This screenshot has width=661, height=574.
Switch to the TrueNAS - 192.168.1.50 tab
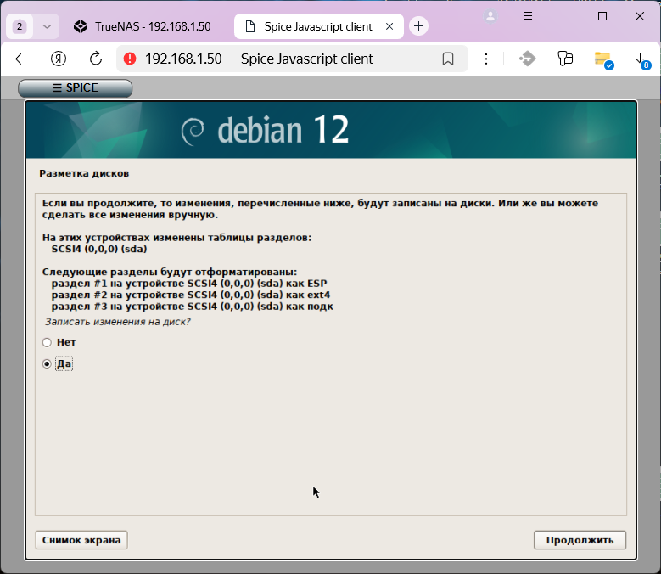(142, 26)
